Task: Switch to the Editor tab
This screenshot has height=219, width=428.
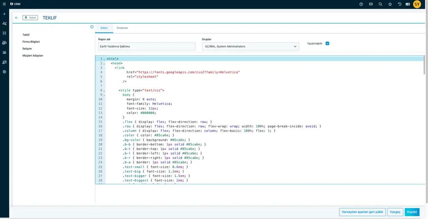Action: click(104, 28)
